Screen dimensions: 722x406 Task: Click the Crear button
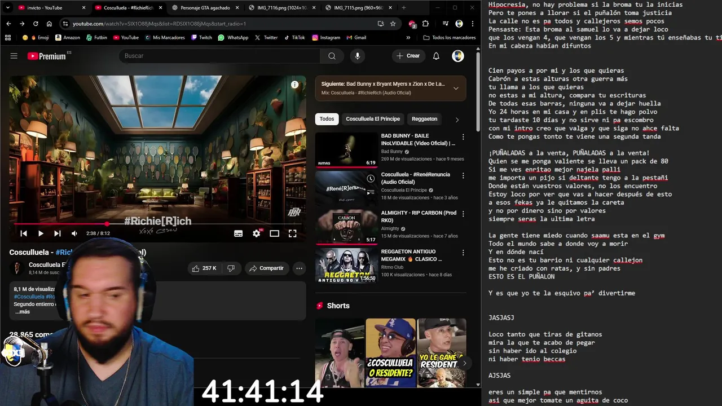(408, 56)
